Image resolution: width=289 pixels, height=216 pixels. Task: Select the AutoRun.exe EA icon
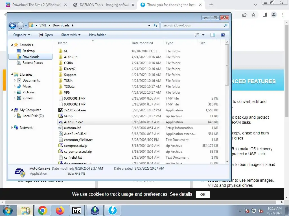pos(61,122)
